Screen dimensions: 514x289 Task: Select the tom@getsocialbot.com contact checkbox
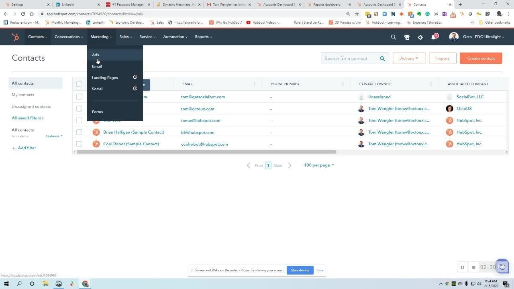pos(79,97)
